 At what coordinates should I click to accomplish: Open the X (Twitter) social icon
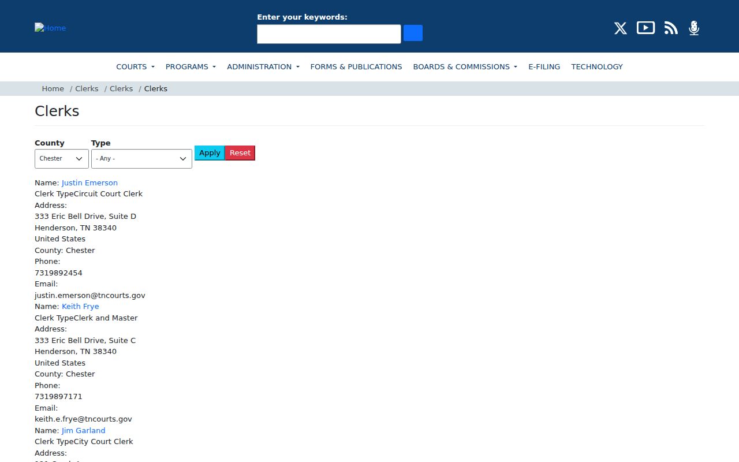(620, 28)
